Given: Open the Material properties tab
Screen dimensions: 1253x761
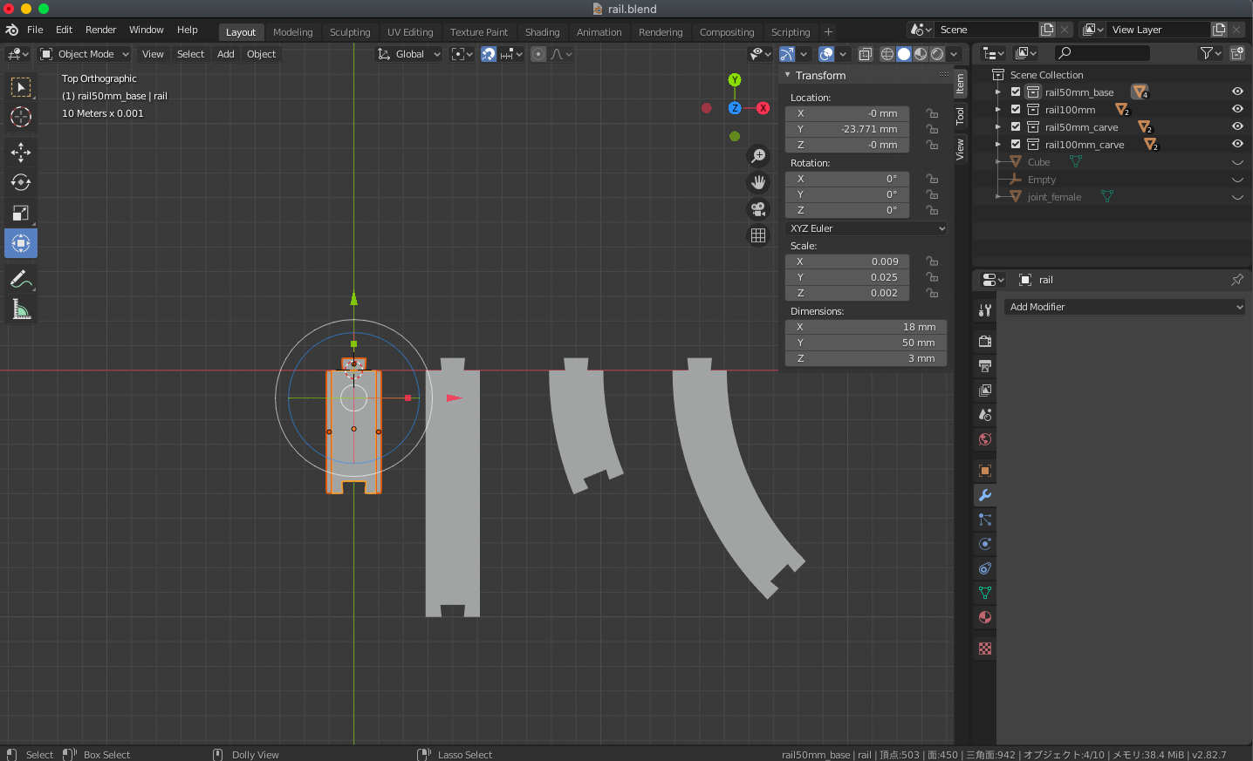Looking at the screenshot, I should coord(984,617).
